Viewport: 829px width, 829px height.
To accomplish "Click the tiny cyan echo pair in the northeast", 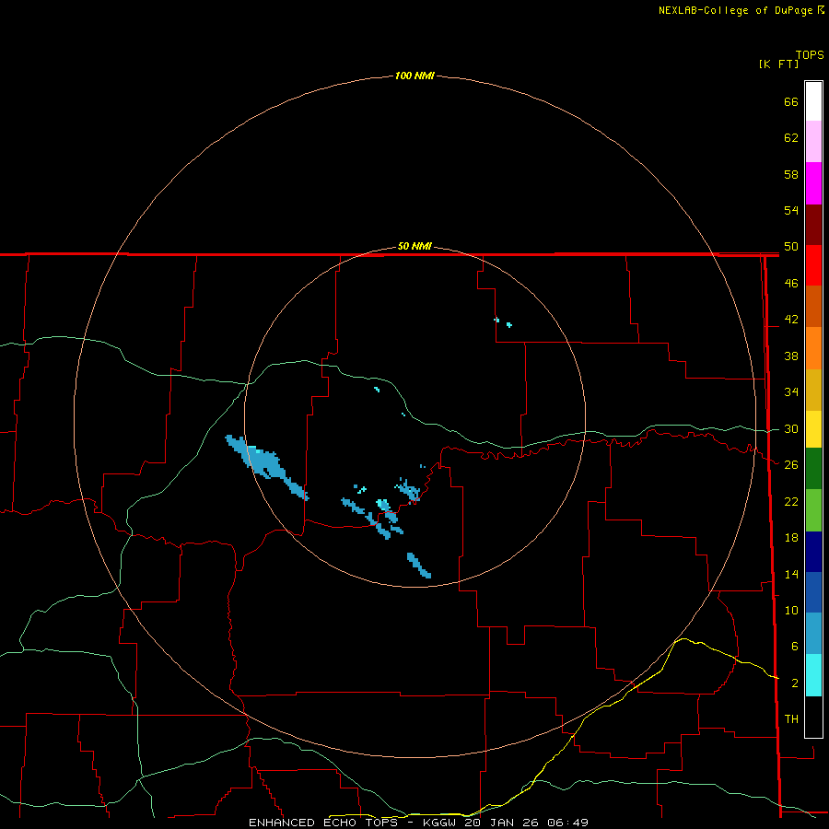I will point(503,322).
